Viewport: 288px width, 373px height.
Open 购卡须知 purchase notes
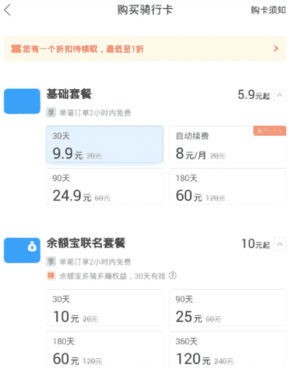click(268, 10)
